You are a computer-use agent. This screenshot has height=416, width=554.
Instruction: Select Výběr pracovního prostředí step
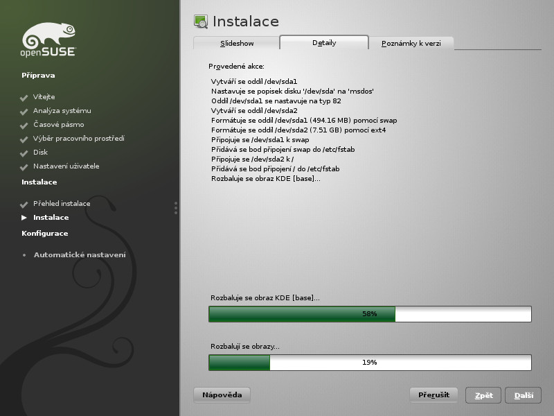click(x=78, y=139)
